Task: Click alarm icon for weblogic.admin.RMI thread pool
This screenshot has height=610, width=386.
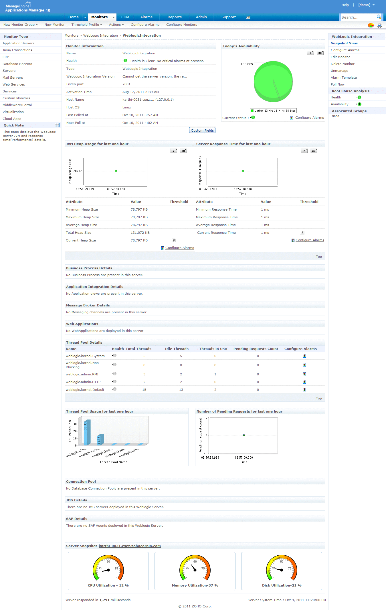Action: click(x=304, y=374)
